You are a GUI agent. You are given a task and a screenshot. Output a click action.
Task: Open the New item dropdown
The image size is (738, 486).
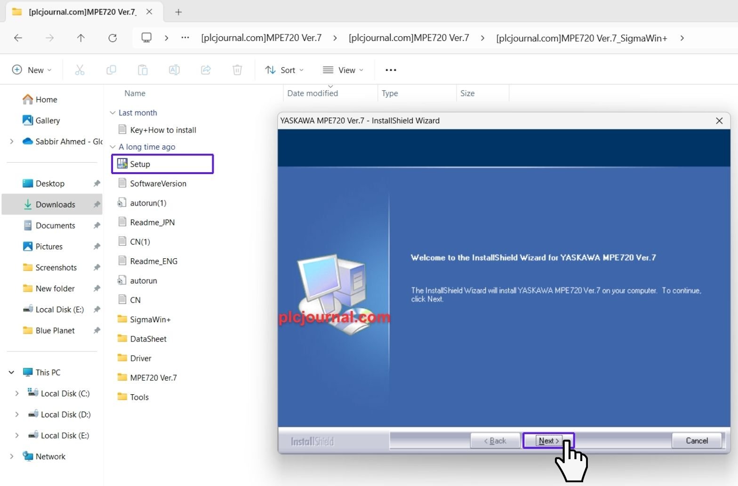[32, 70]
